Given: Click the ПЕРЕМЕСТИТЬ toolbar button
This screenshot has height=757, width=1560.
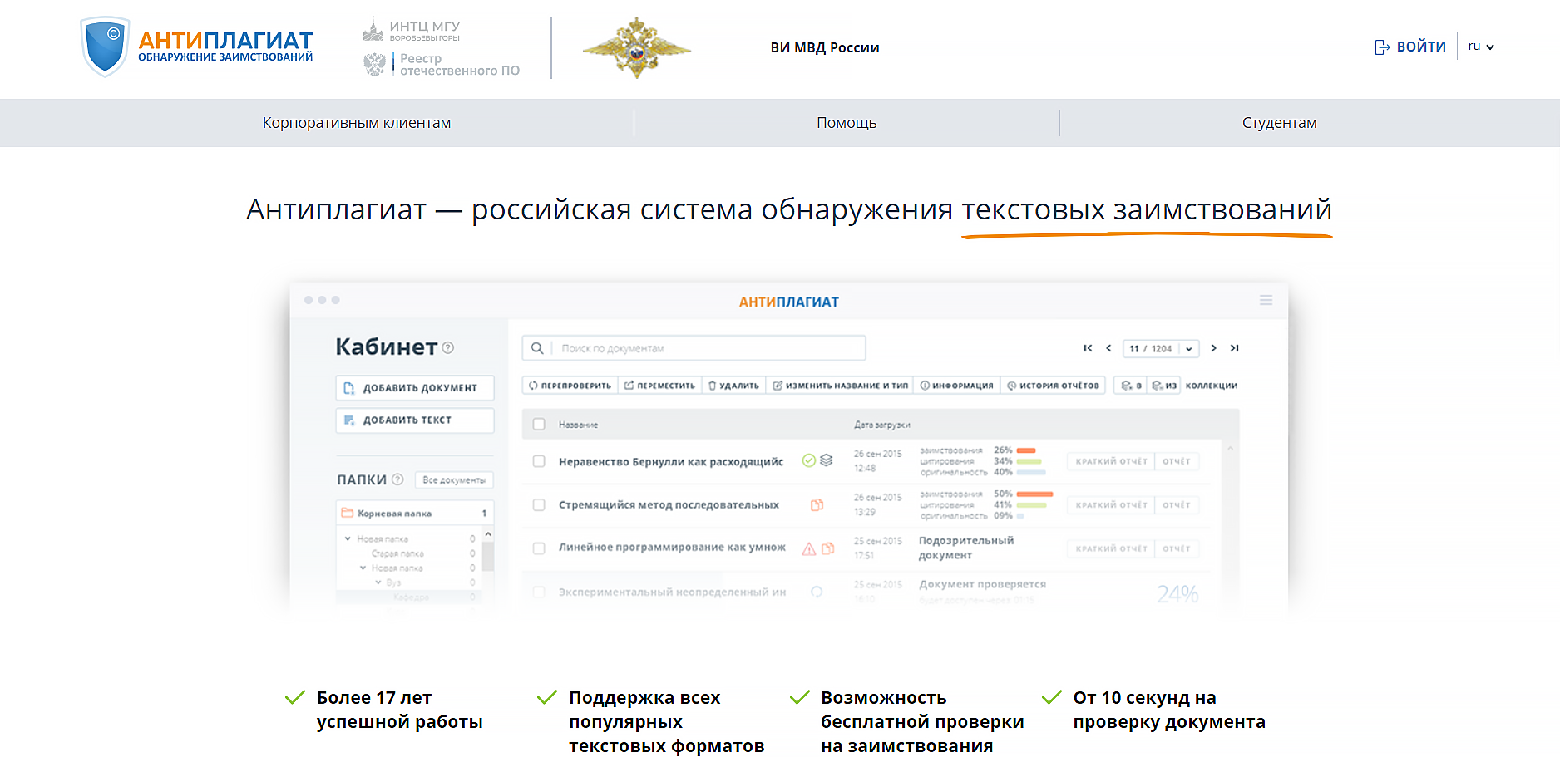Looking at the screenshot, I should 659,386.
